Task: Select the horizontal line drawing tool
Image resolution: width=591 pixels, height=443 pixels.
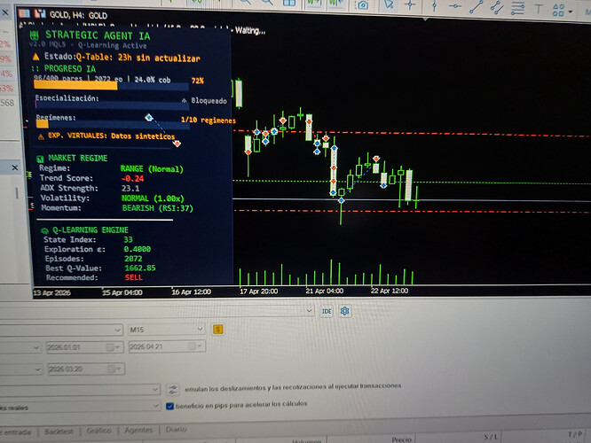Action: (455, 6)
